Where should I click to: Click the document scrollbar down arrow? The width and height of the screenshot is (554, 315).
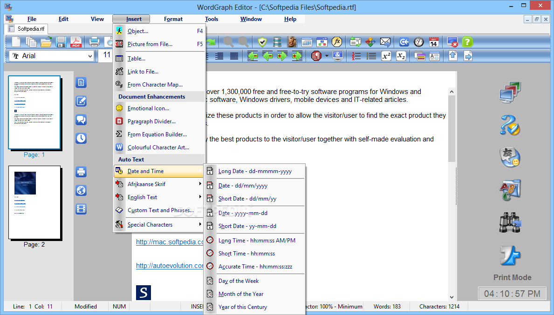(x=452, y=297)
